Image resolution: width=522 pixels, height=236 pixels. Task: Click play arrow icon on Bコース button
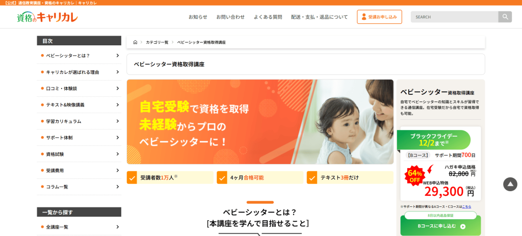click(x=463, y=226)
